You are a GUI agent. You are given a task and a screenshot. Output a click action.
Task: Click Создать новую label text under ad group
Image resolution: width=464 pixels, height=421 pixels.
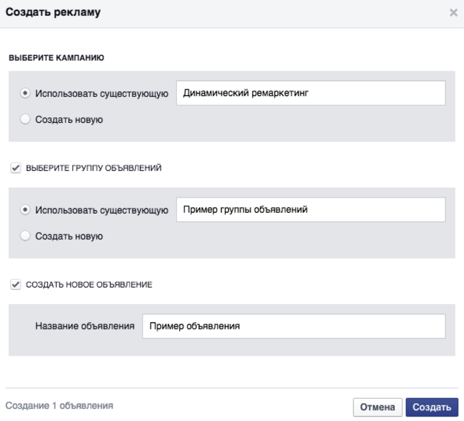(x=69, y=236)
